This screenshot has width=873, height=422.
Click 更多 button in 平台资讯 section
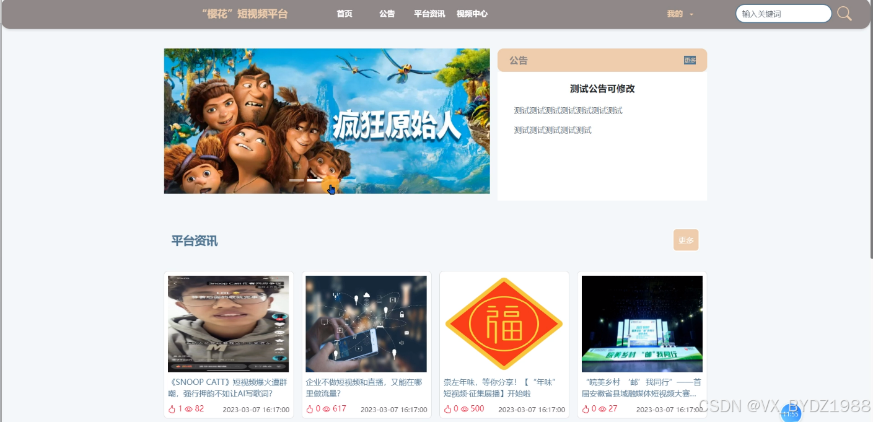[x=686, y=240]
